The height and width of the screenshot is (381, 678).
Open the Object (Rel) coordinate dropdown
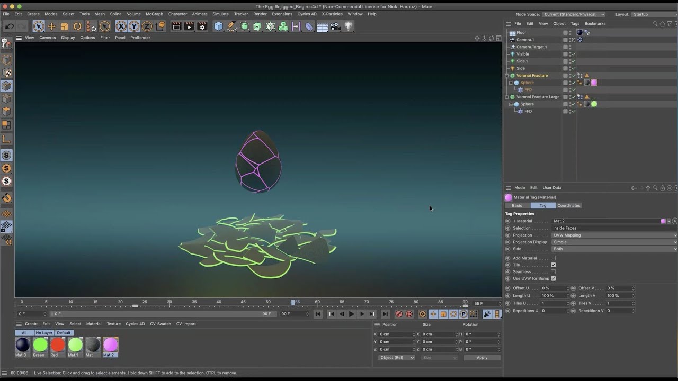point(397,358)
